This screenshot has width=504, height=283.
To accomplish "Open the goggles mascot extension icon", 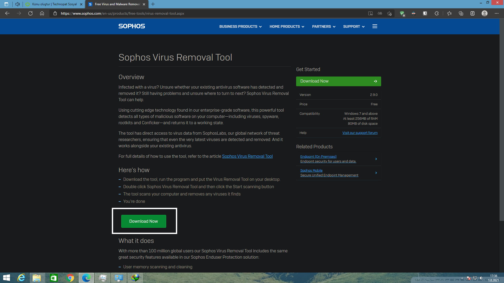I will (413, 13).
